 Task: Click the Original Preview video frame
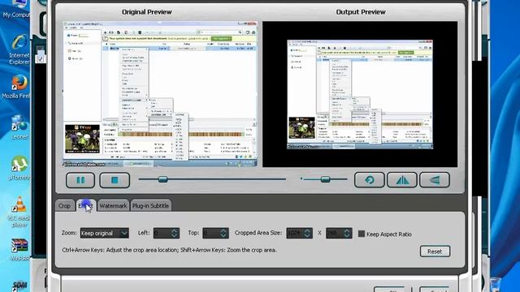pos(160,94)
